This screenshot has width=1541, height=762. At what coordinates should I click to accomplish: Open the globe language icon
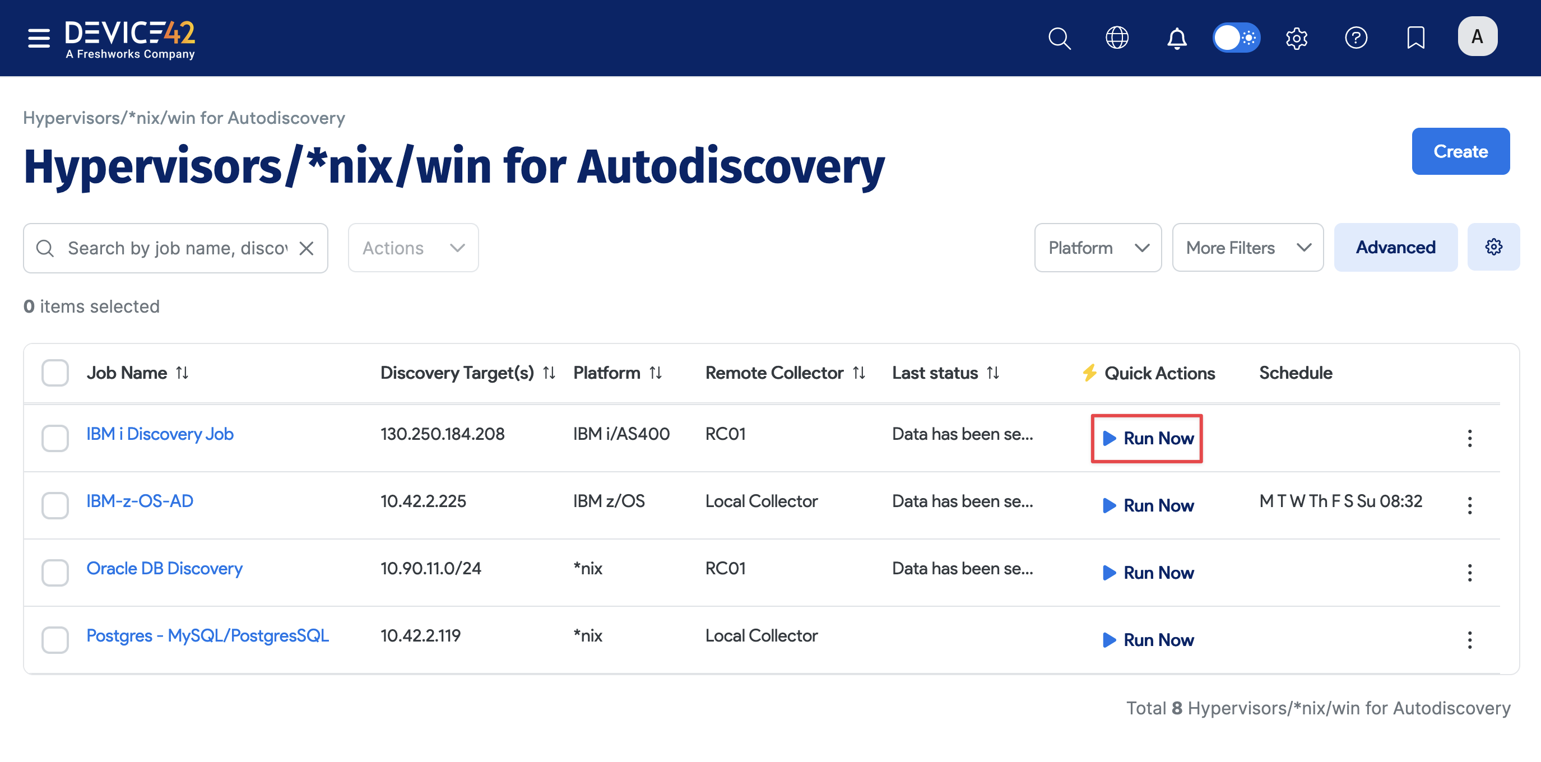coord(1116,38)
